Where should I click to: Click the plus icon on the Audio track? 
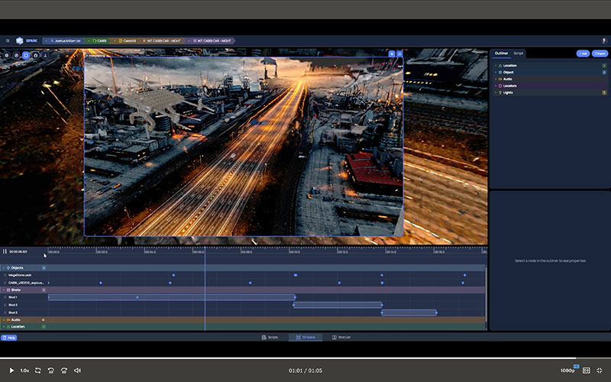43,319
